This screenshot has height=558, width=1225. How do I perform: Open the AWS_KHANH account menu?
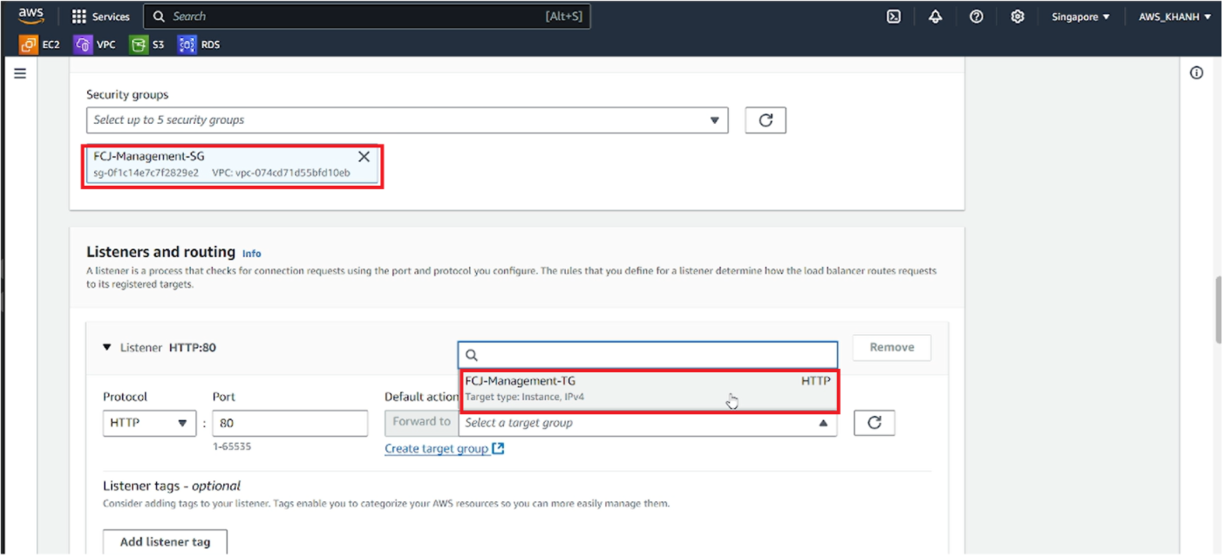click(1174, 17)
